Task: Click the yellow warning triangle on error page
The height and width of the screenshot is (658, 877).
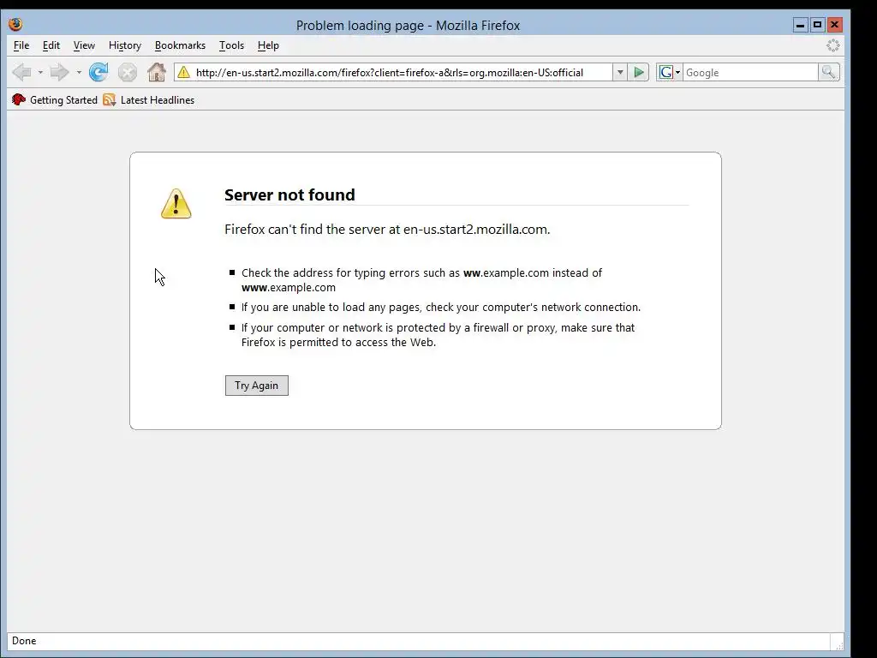Action: pyautogui.click(x=176, y=204)
